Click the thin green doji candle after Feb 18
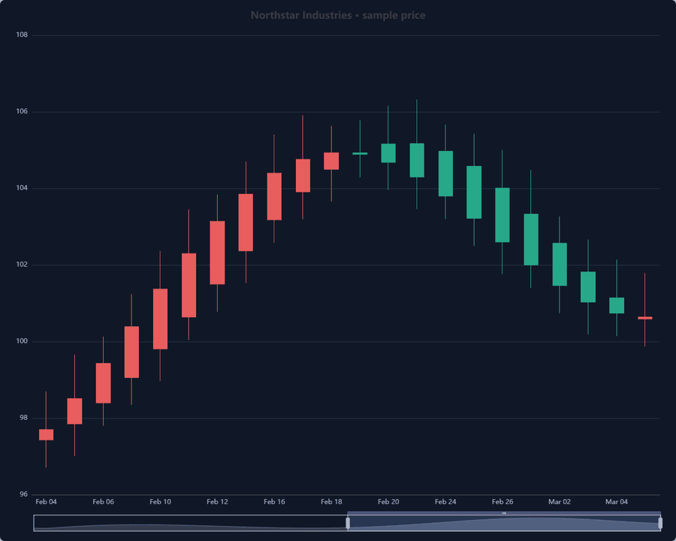The image size is (676, 541). (x=360, y=153)
